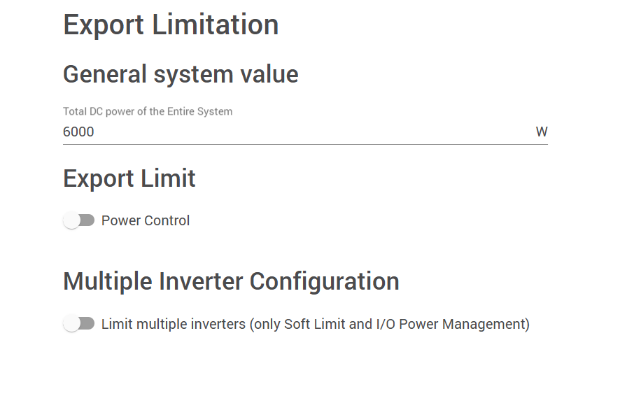Click the Export Limit section heading

click(x=129, y=178)
